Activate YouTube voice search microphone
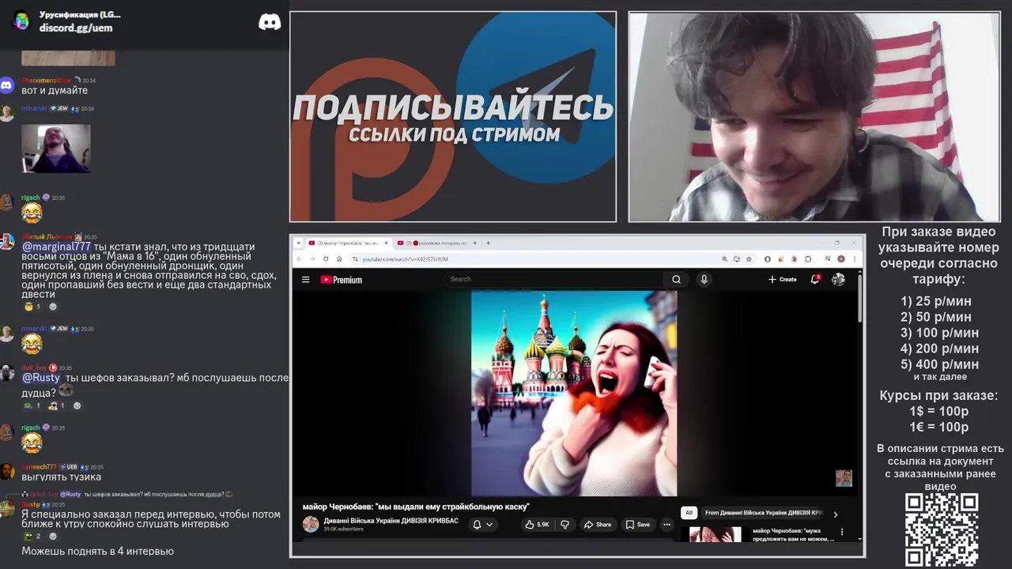Viewport: 1012px width, 569px height. coord(704,279)
